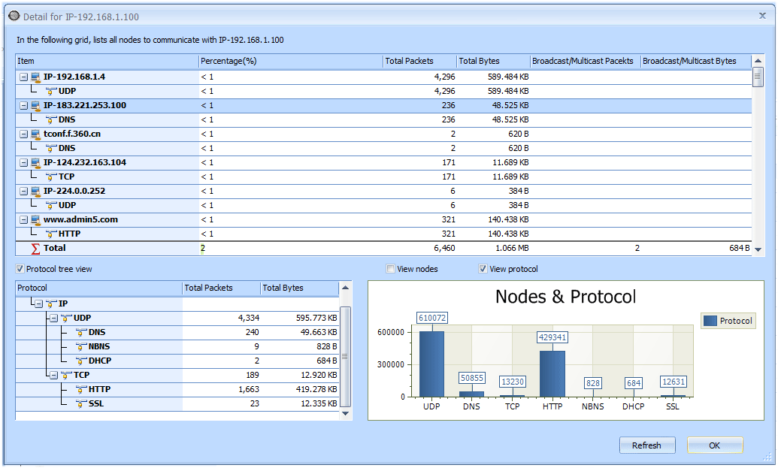Confirm with the OK button
The image size is (778, 468).
coord(714,445)
